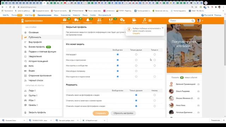
Task: Click the music play button in orange bar
Action: (x=150, y=20)
